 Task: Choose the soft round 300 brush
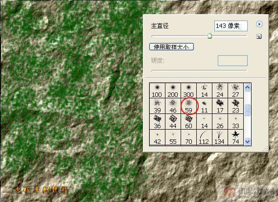pyautogui.click(x=188, y=90)
